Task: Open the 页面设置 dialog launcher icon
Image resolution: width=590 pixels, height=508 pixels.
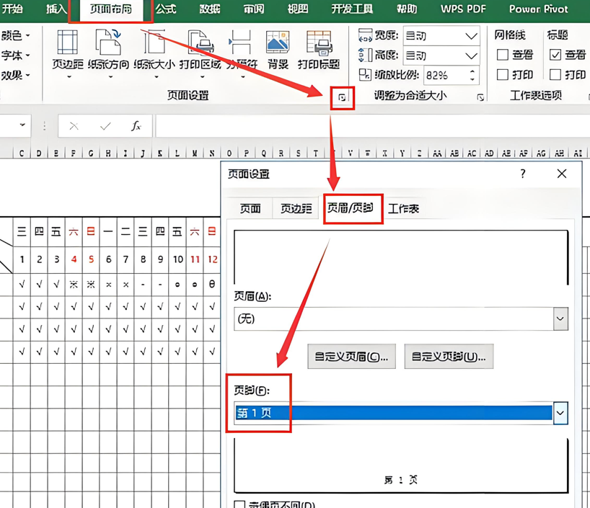Action: click(x=342, y=97)
